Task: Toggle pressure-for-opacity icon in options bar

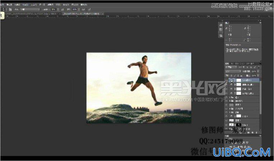Action: coord(62,10)
